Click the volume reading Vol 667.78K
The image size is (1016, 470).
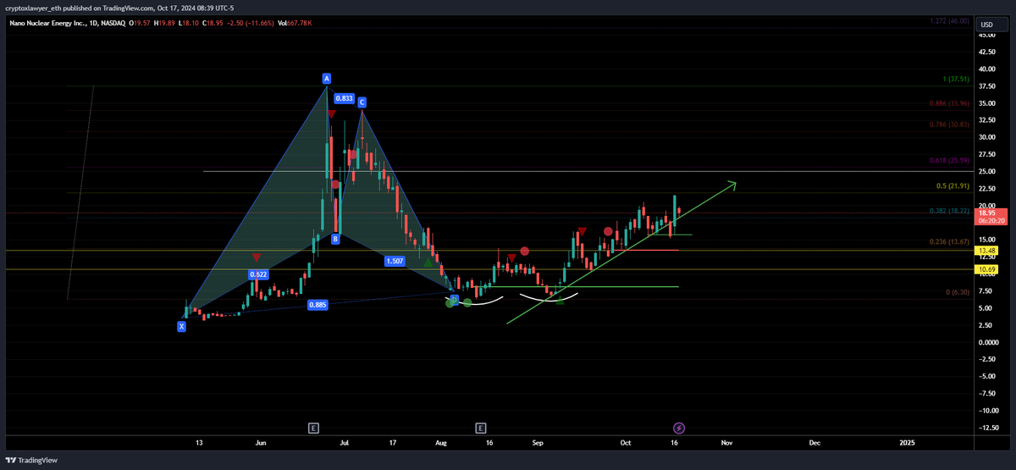tap(294, 23)
